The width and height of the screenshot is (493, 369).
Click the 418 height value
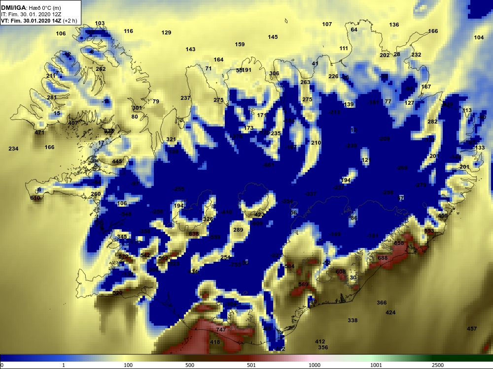pyautogui.click(x=215, y=342)
